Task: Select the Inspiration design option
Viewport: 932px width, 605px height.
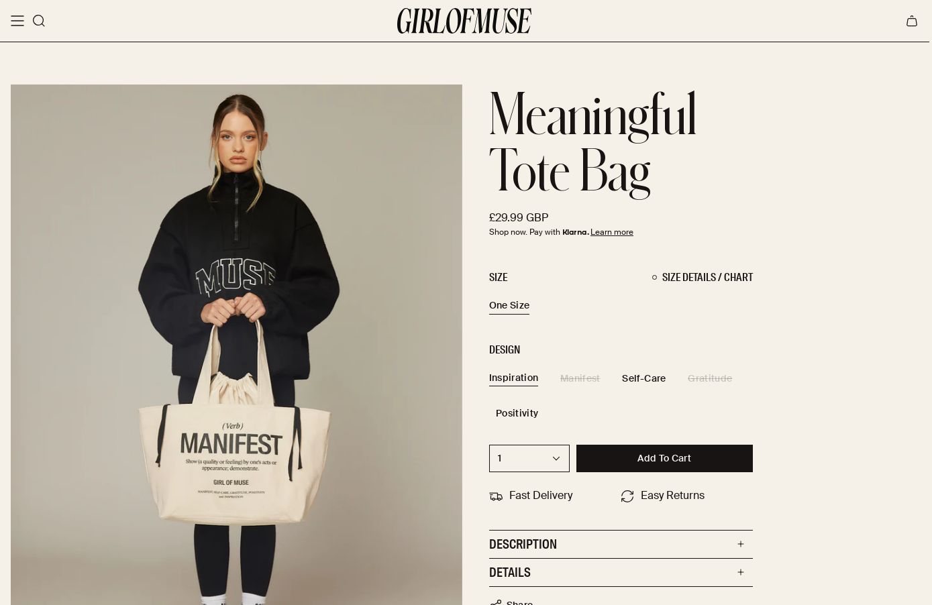Action: 513,378
